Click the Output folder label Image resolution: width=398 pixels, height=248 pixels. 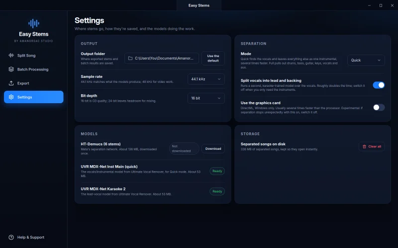coord(93,54)
